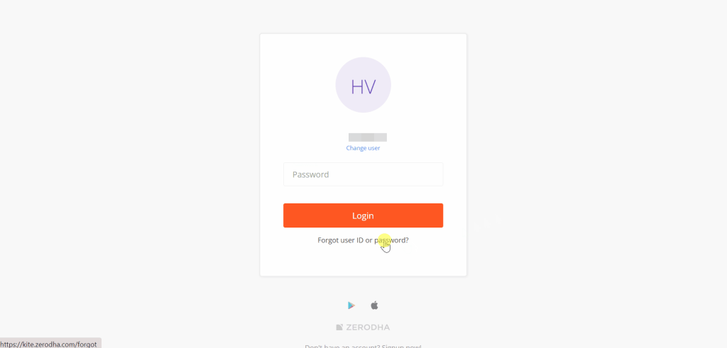Switch accounts using Change user
Image resolution: width=727 pixels, height=348 pixels.
tap(363, 148)
